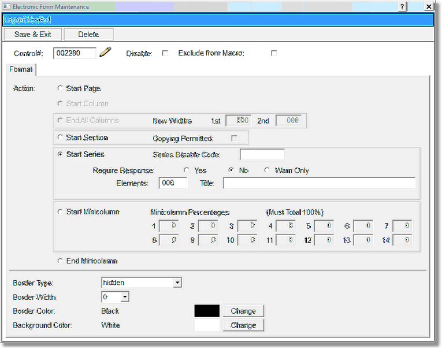The width and height of the screenshot is (442, 349).
Task: Click the Electronic Form Maintenance title icon
Action: point(6,6)
